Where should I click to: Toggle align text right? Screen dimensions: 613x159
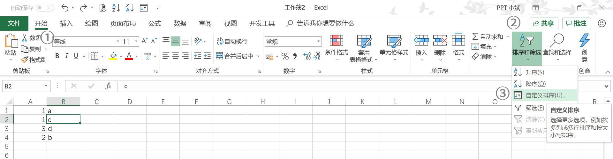click(185, 56)
